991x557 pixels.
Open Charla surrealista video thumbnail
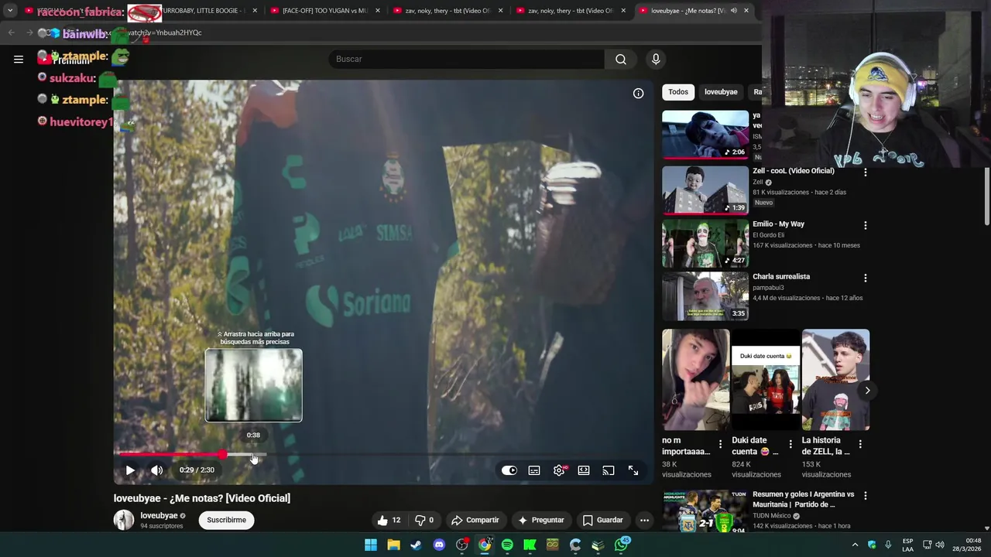pyautogui.click(x=705, y=296)
